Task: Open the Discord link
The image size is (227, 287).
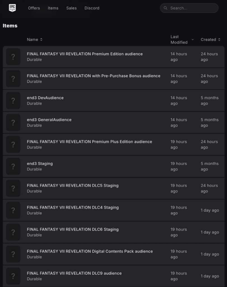Action: 92,8
